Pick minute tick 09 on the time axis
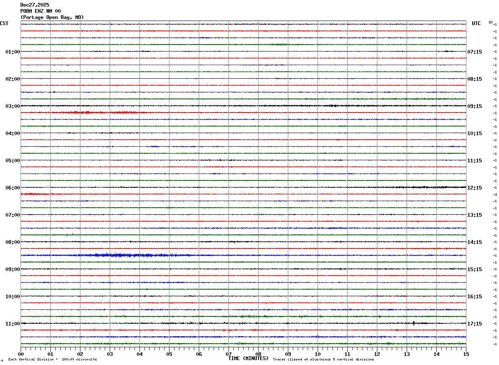 point(288,354)
